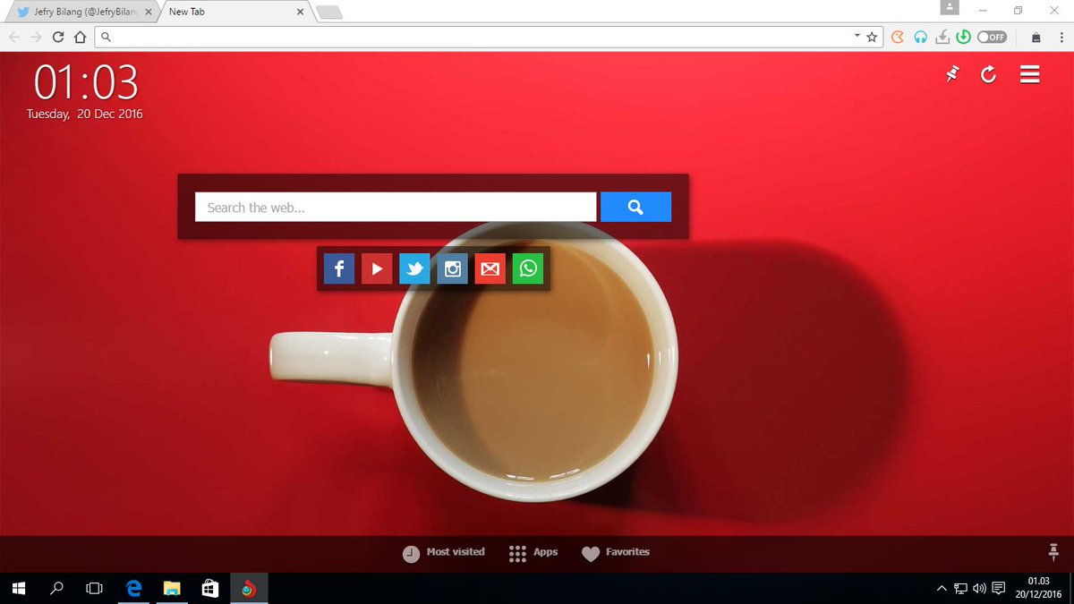This screenshot has height=604, width=1074.
Task: Click the pushpin icon at page top right
Action: 952,75
